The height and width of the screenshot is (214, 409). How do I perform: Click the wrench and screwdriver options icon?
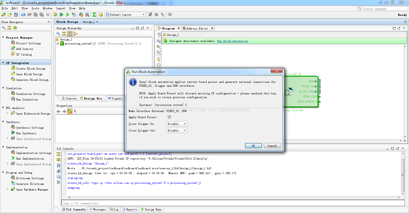pyautogui.click(x=87, y=15)
